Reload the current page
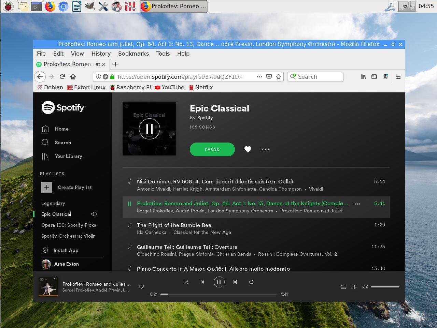 [62, 77]
